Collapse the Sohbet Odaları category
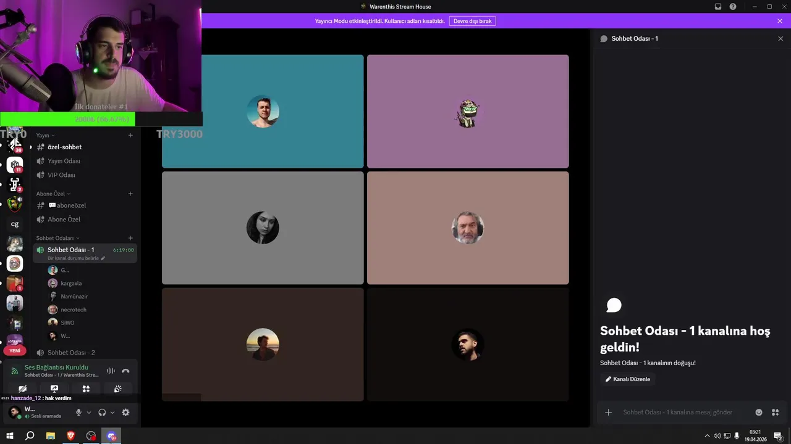The width and height of the screenshot is (791, 444). [x=57, y=238]
